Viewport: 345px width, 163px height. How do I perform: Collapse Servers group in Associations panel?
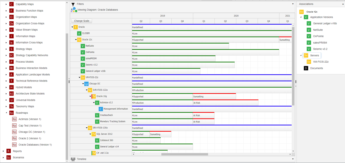pyautogui.click(x=301, y=55)
